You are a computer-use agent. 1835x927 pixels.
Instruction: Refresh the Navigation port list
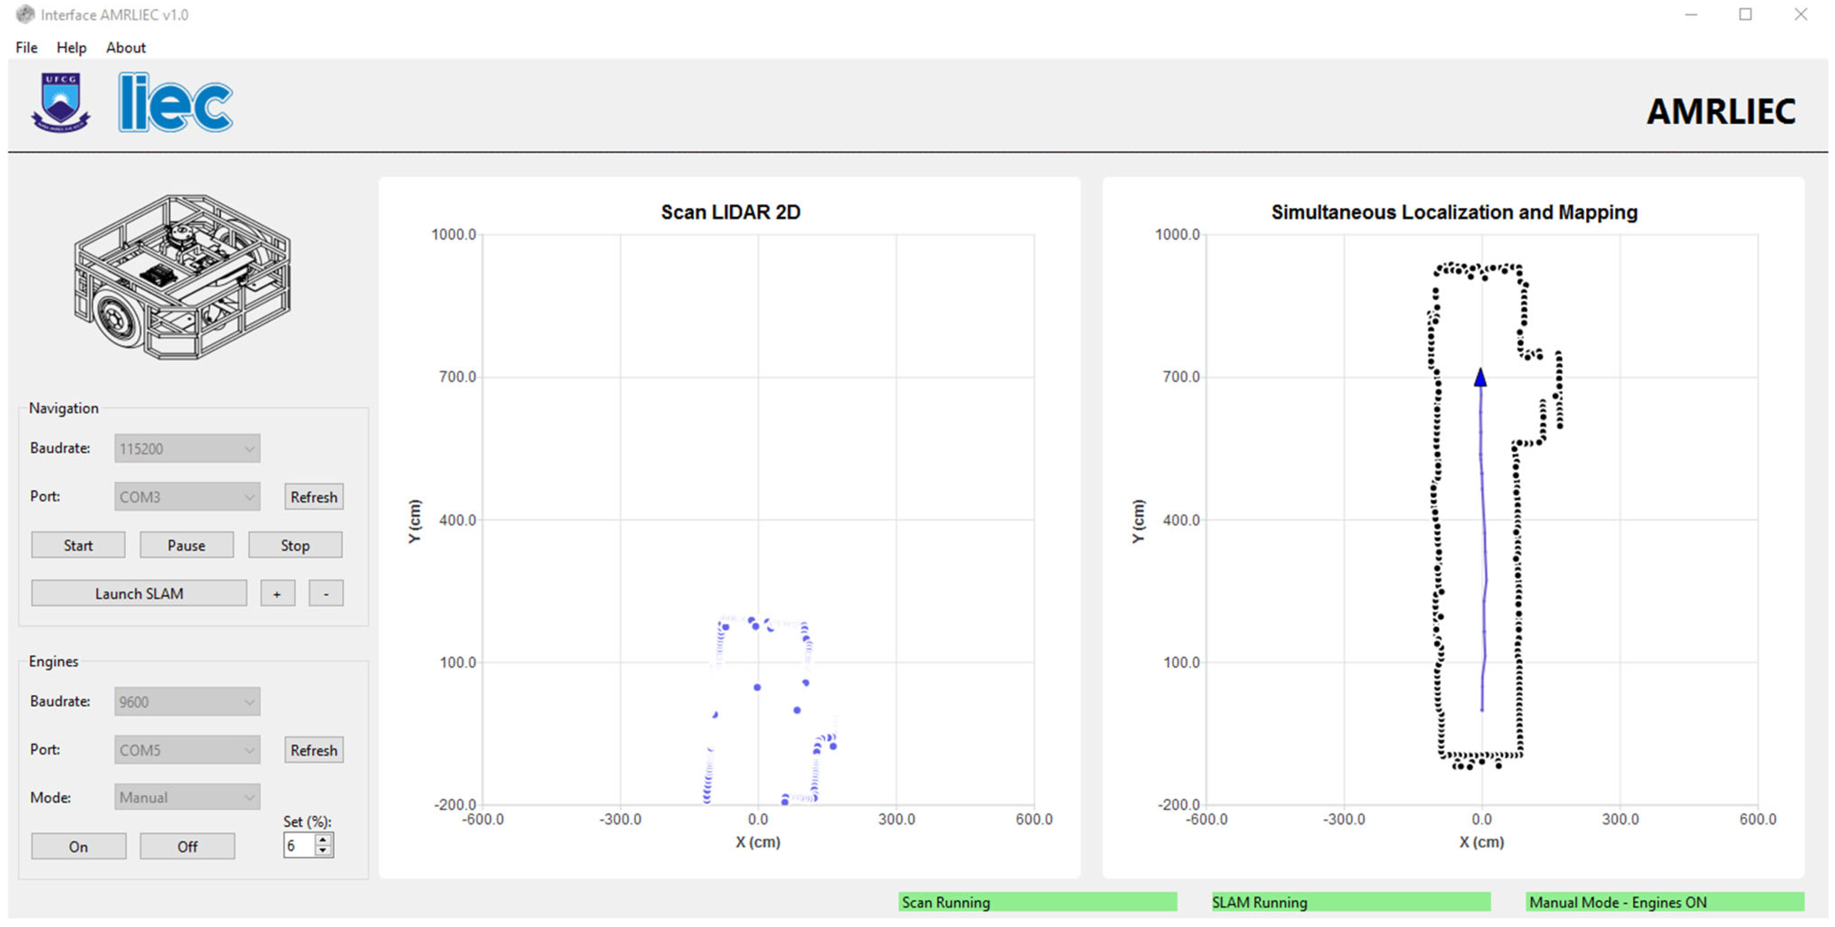313,497
